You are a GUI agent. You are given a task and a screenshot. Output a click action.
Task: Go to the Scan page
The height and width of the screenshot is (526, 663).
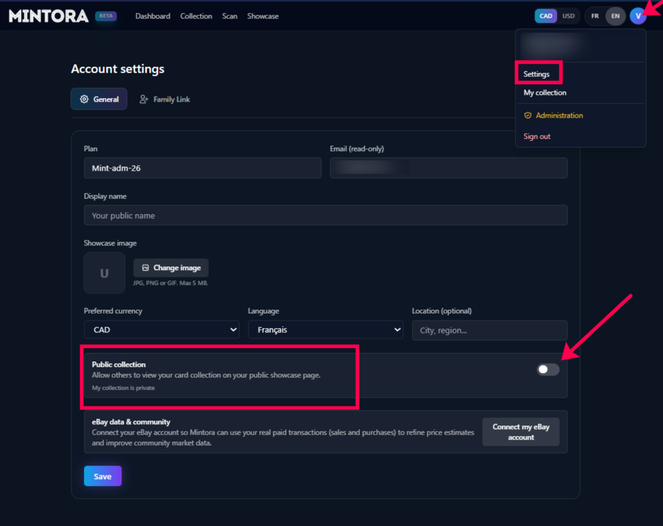[229, 16]
